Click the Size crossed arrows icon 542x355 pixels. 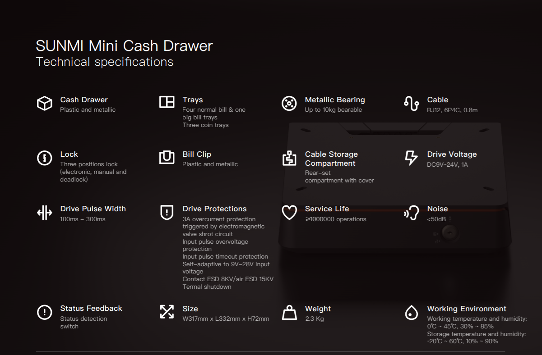point(167,311)
